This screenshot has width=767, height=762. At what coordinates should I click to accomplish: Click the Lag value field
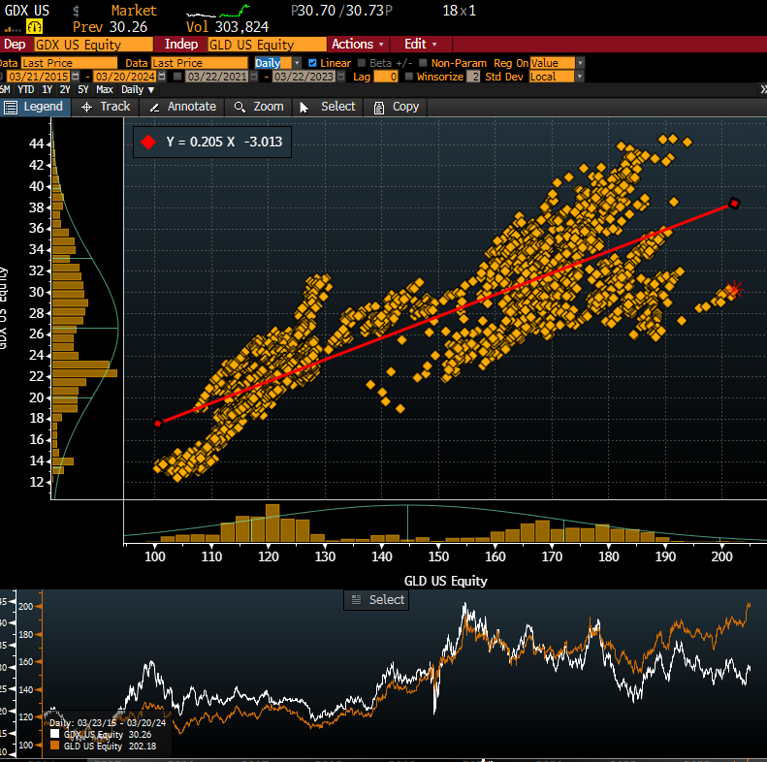click(386, 77)
